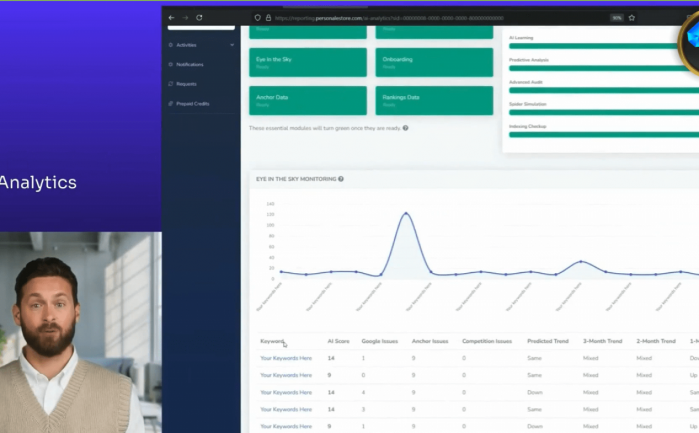Open the first Your Keywords Here link
The image size is (699, 433).
(286, 358)
